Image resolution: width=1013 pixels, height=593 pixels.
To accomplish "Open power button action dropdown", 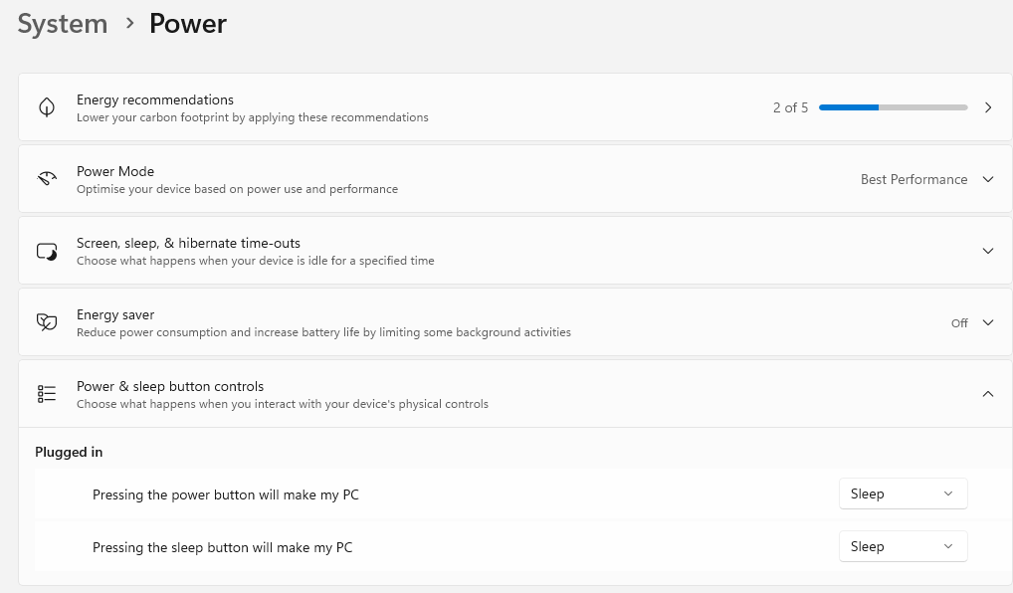I will coord(903,494).
